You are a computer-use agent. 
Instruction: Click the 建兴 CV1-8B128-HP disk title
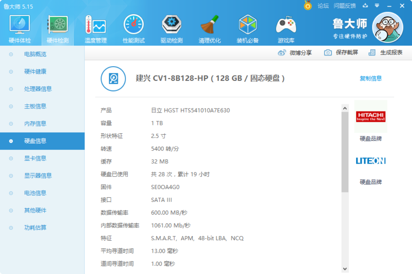pos(210,79)
